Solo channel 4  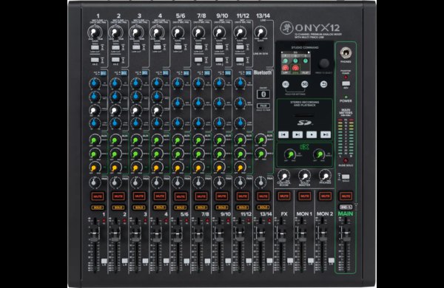159,208
